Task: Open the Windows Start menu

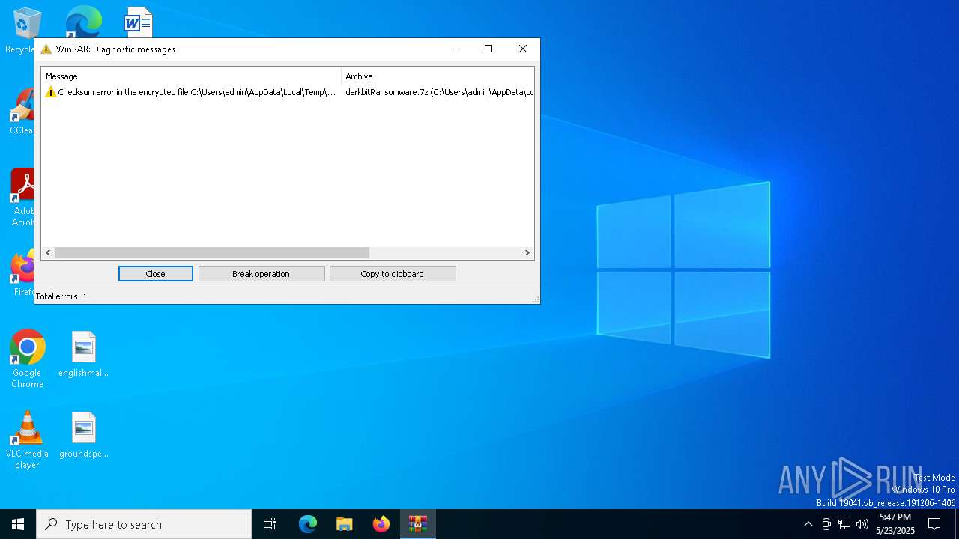Action: (18, 524)
